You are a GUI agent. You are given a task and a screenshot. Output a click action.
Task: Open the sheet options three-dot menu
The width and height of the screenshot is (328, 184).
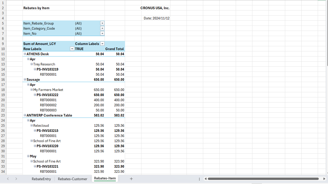199,179
